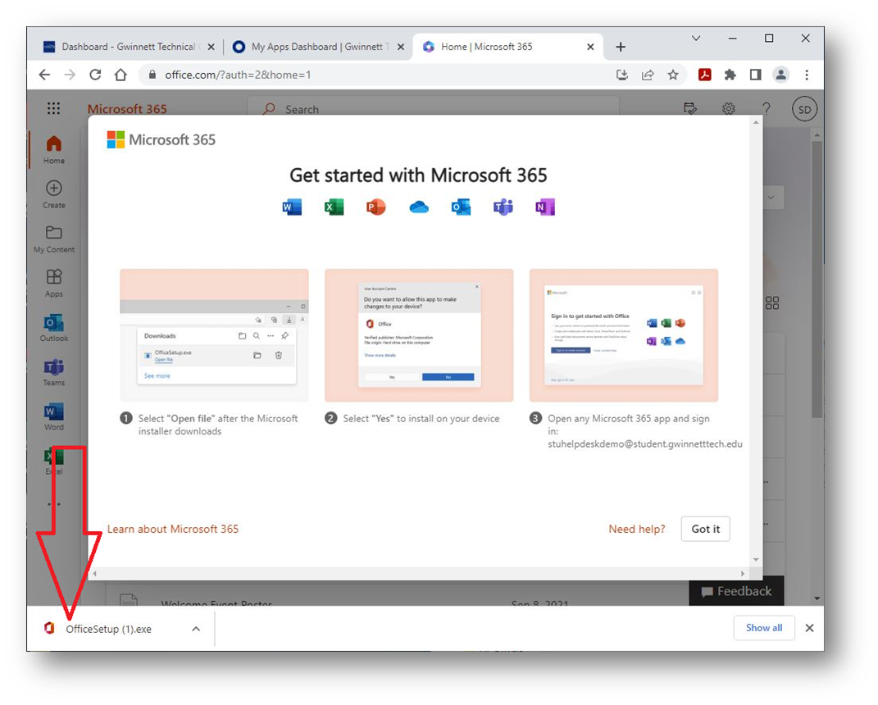Click the OneDrive cloud icon
The width and height of the screenshot is (878, 705).
(419, 207)
